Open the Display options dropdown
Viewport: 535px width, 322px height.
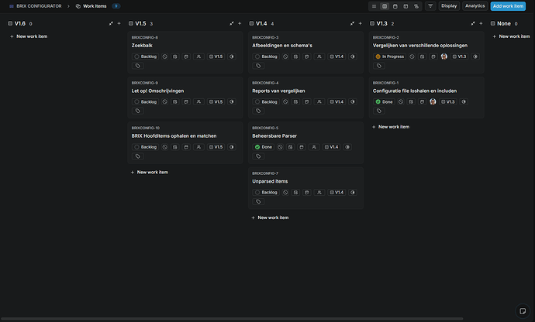tap(449, 5)
